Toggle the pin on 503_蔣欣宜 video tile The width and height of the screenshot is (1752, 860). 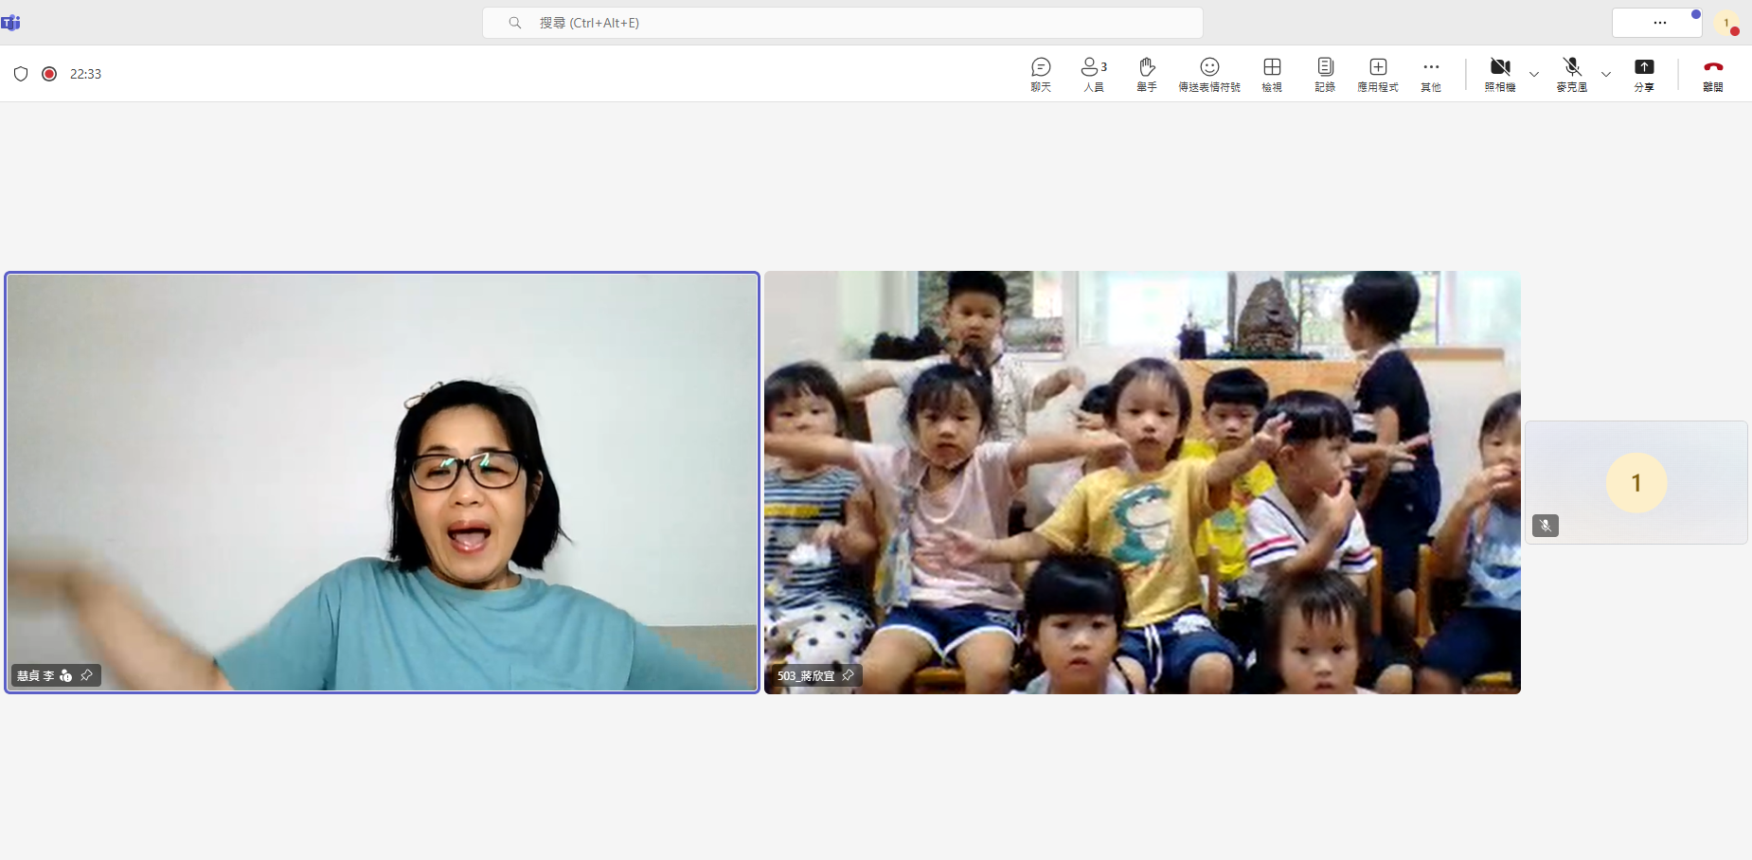848,675
